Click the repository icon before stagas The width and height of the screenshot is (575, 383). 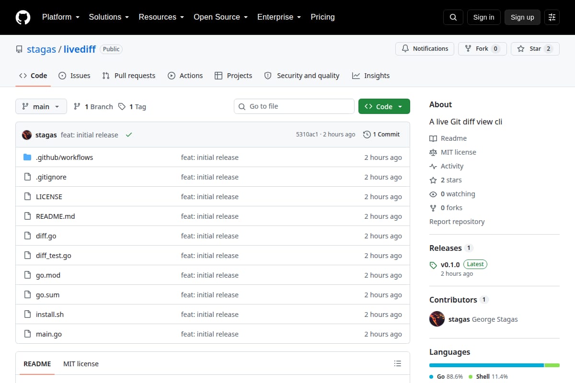(19, 49)
